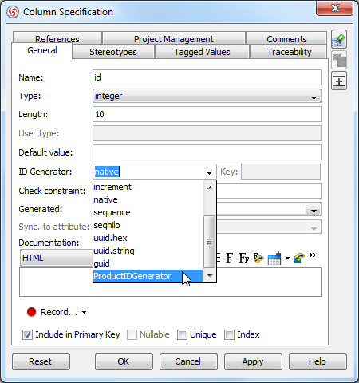Open the HTML documentation format dropdown
Screen dimensions: 359x383
(57, 258)
